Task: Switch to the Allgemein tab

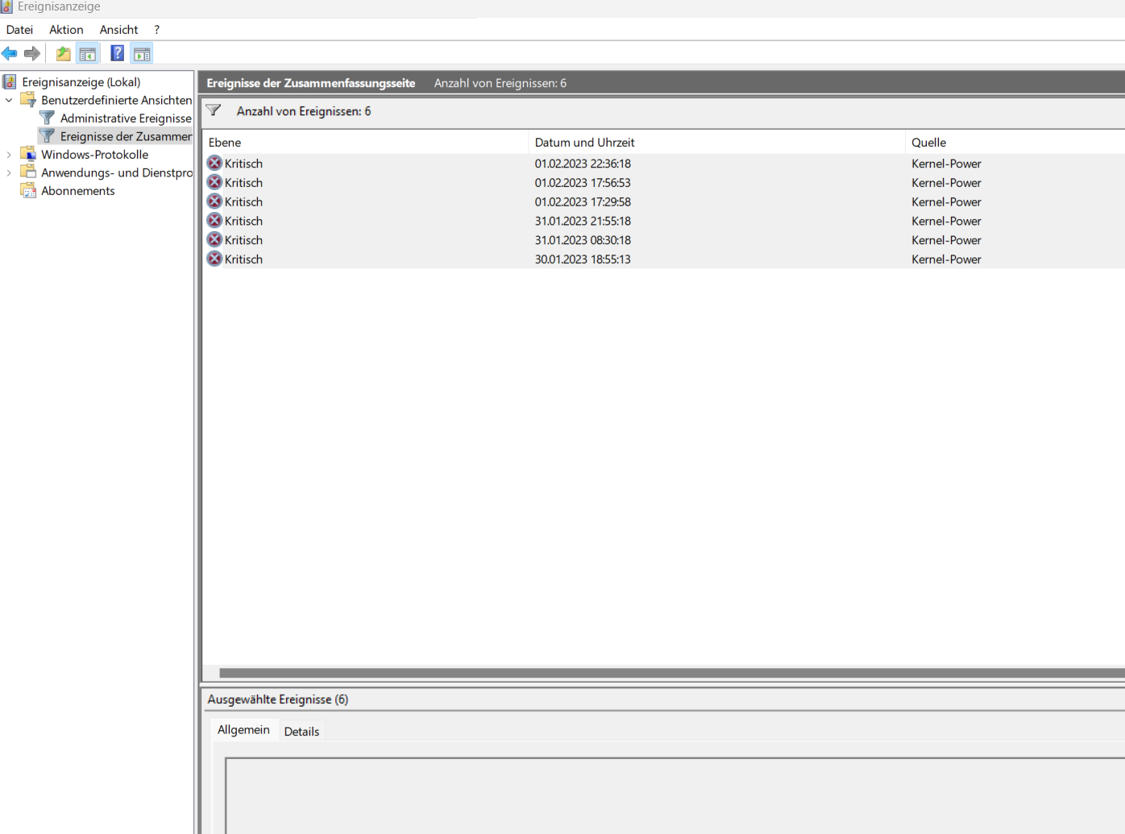Action: [x=243, y=730]
